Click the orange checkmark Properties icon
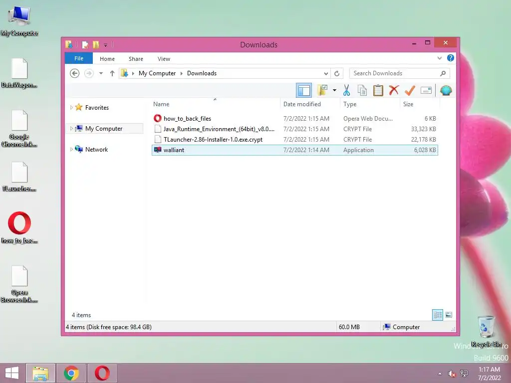This screenshot has width=511, height=383. (410, 90)
